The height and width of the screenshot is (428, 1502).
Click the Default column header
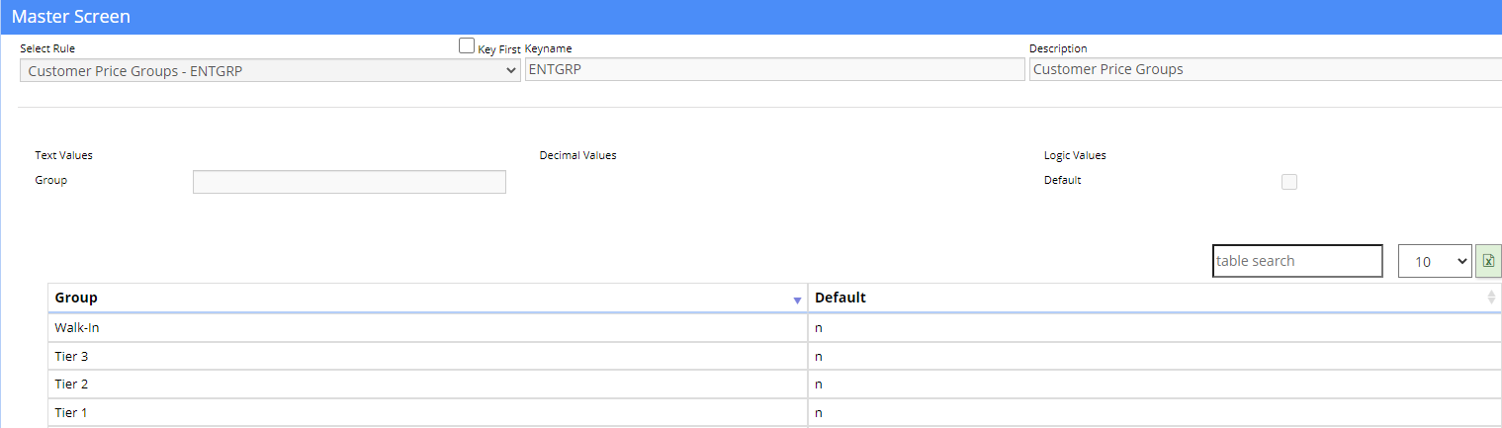tap(1154, 298)
